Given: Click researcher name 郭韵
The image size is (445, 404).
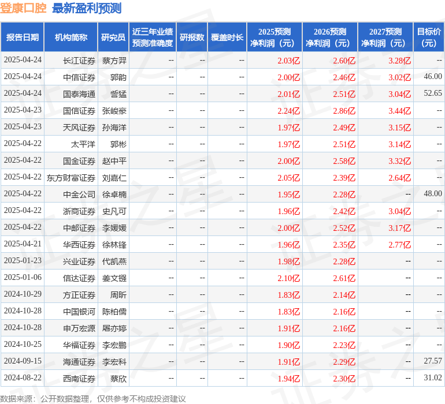Looking at the screenshot, I should click(x=118, y=77).
